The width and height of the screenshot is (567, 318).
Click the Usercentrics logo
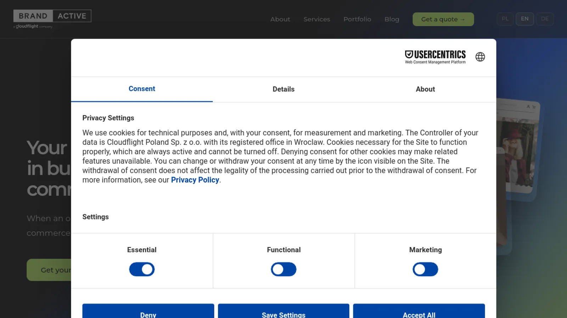point(435,57)
